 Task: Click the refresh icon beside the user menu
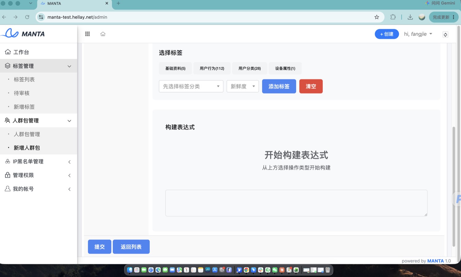pos(445,34)
